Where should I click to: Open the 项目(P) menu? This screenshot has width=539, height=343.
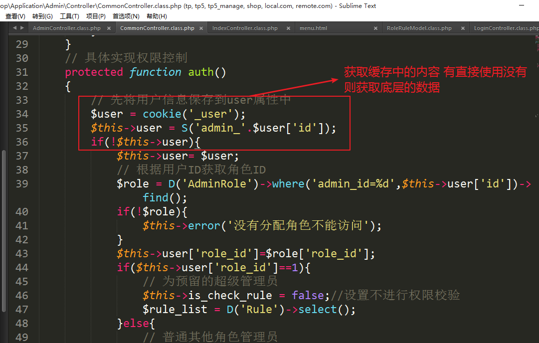click(96, 16)
